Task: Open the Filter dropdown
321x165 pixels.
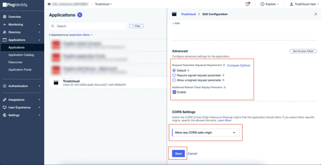Action: pyautogui.click(x=136, y=26)
